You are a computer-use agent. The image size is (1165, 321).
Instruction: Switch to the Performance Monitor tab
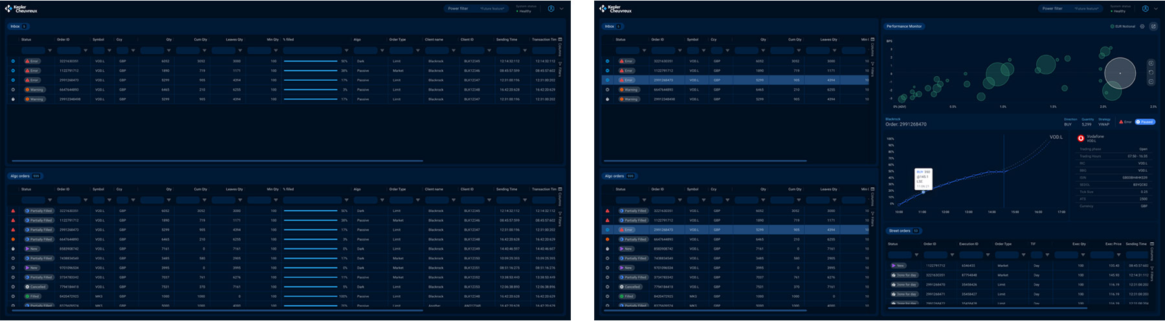[x=904, y=26]
